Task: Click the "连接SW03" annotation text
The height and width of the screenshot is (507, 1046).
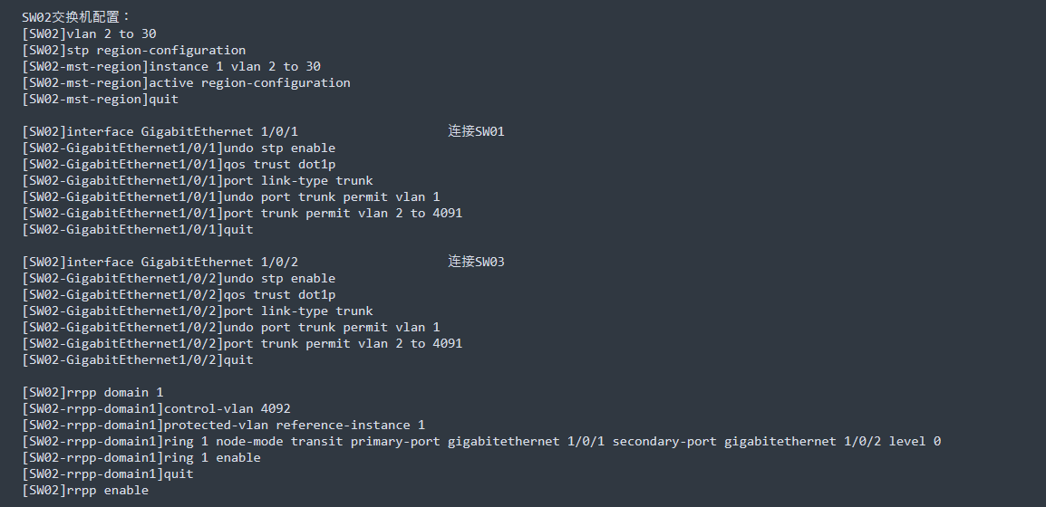Action: [476, 262]
